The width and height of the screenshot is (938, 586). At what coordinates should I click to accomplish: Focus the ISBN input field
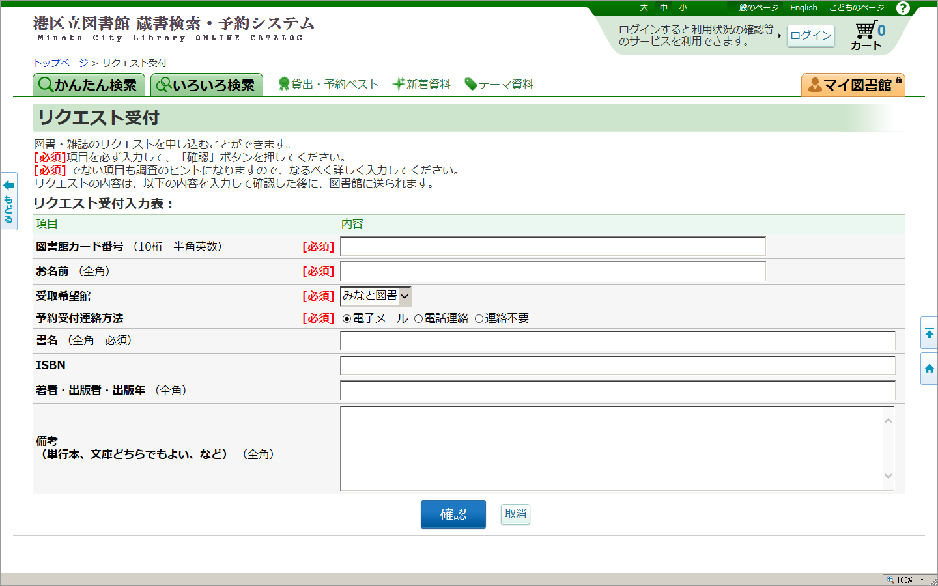coord(618,365)
